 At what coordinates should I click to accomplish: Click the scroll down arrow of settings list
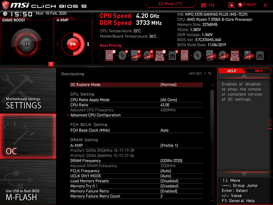tap(212, 201)
